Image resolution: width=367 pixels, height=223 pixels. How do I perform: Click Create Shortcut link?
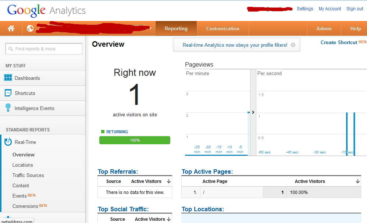click(x=339, y=42)
